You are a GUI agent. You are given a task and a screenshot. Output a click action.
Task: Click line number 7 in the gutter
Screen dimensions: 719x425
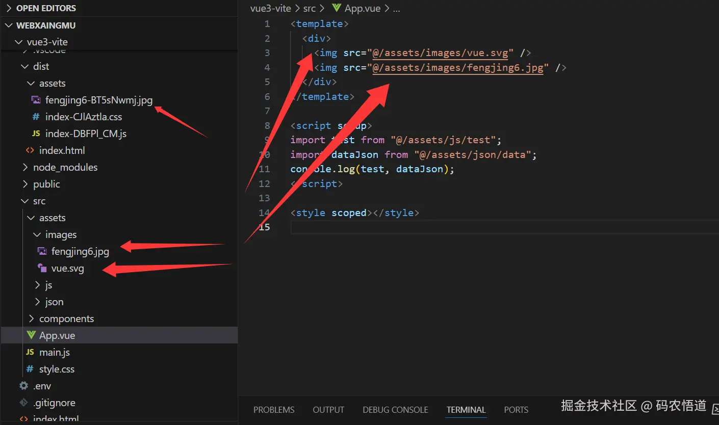(x=267, y=111)
